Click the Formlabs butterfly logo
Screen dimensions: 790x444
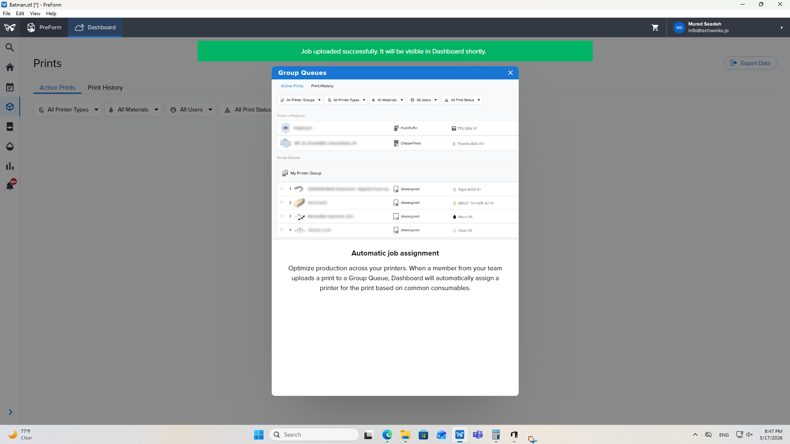[x=10, y=28]
